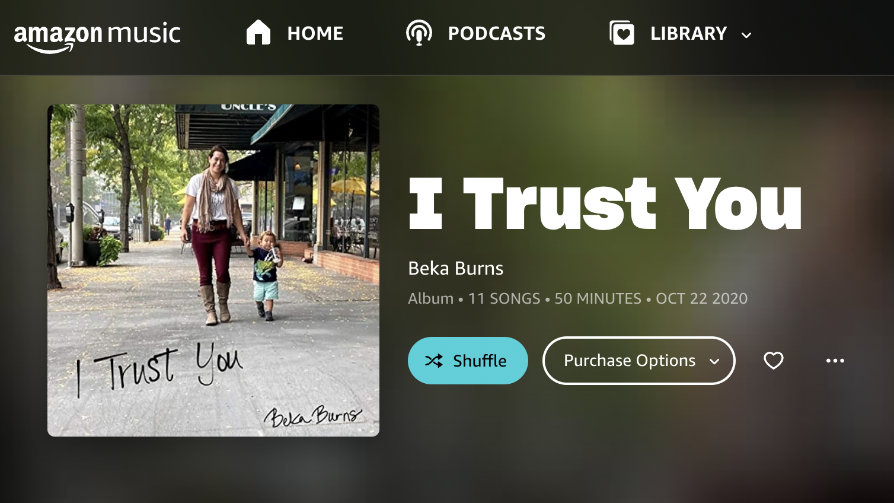The width and height of the screenshot is (894, 503).
Task: Click the Library heart folder icon
Action: coord(622,33)
